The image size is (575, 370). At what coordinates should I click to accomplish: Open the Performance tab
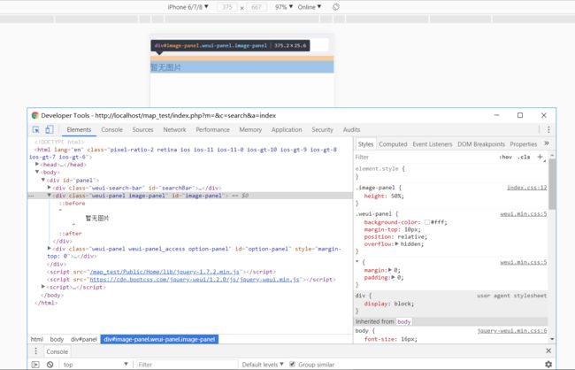[x=212, y=129]
